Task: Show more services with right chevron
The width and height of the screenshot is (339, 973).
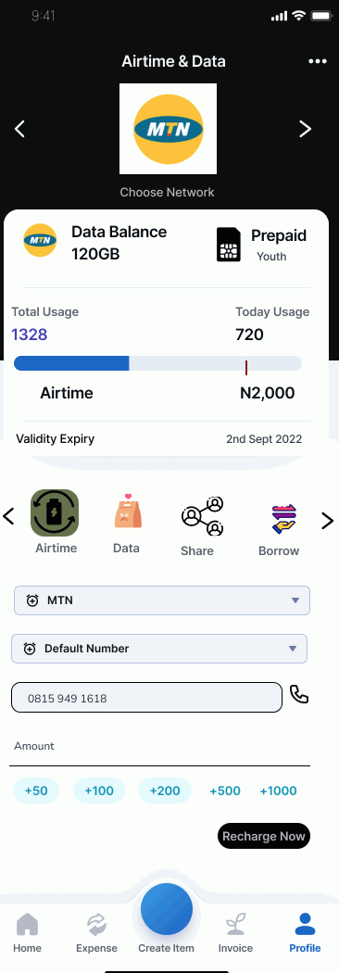Action: click(327, 521)
